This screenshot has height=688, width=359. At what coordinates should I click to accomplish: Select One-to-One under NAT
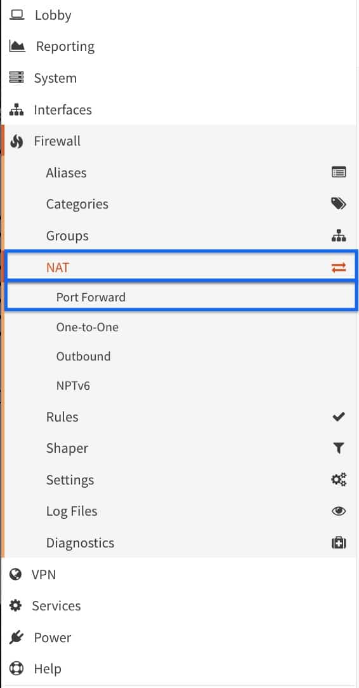tap(179, 327)
